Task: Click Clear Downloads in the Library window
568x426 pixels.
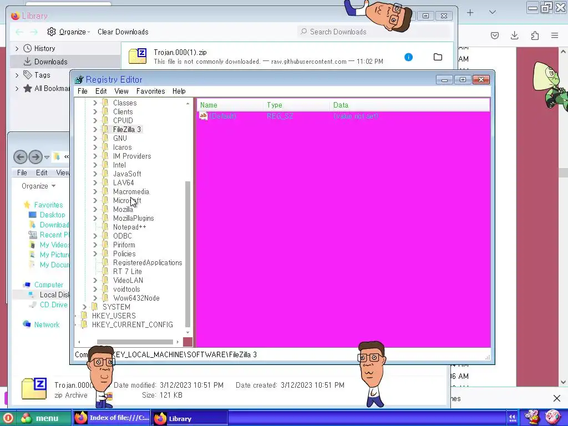Action: click(123, 32)
